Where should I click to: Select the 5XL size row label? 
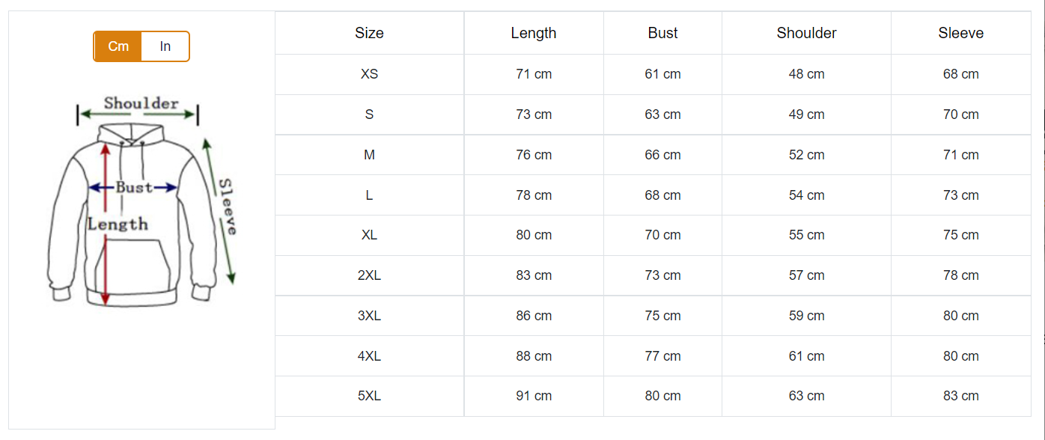[369, 396]
